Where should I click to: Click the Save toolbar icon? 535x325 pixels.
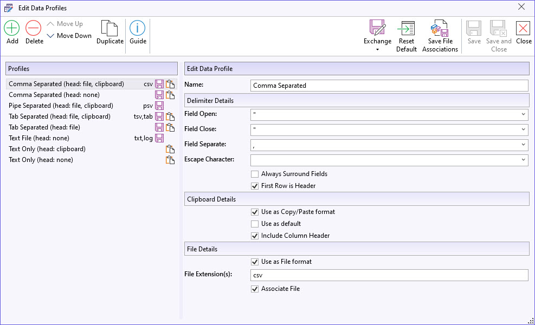pos(474,28)
